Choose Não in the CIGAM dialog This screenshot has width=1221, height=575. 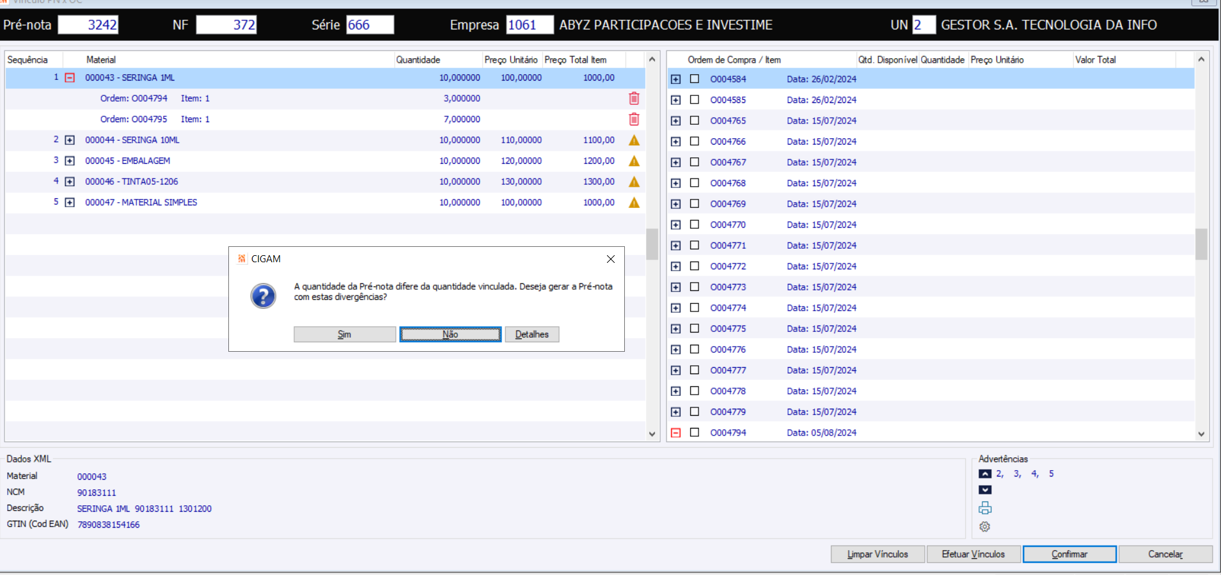click(450, 335)
